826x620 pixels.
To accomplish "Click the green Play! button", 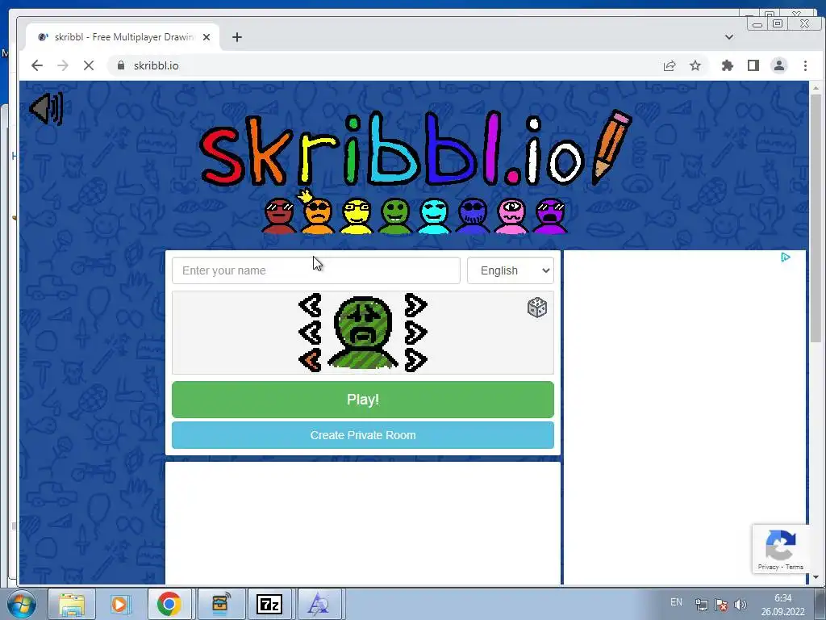I will pyautogui.click(x=363, y=400).
